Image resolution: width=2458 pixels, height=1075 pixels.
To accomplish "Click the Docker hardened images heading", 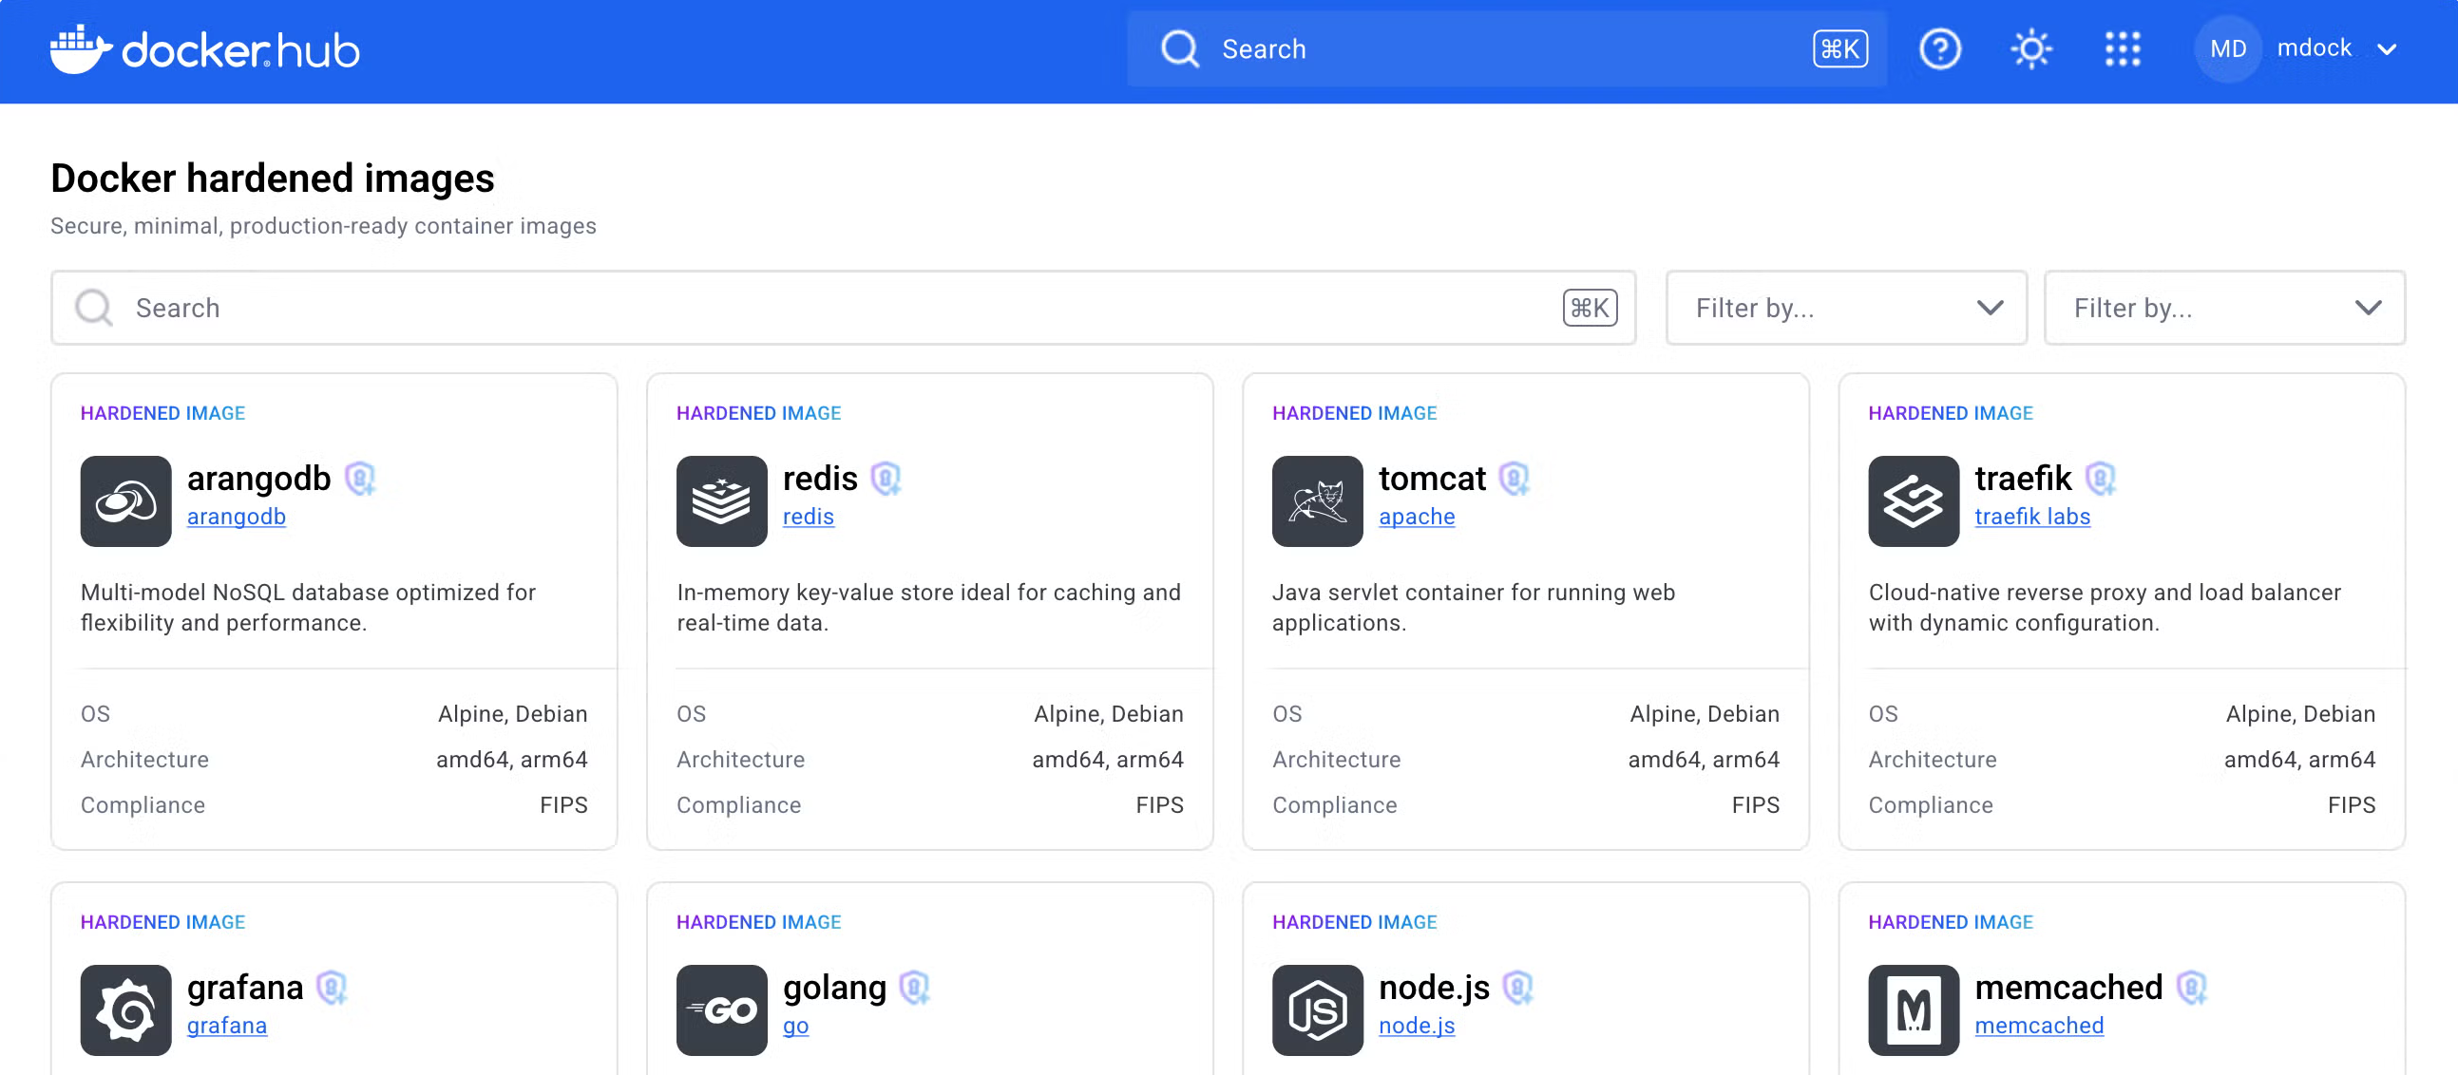I will click(272, 179).
